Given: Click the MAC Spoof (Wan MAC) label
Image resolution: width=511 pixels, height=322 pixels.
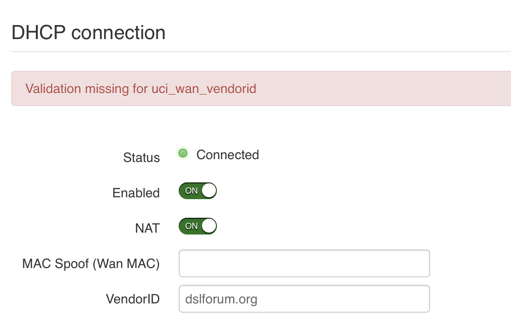Looking at the screenshot, I should (x=91, y=263).
